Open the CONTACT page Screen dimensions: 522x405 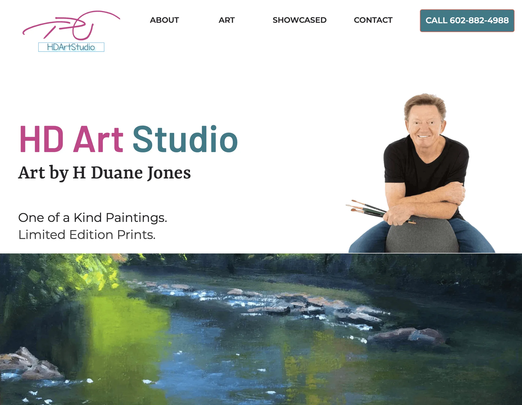373,20
